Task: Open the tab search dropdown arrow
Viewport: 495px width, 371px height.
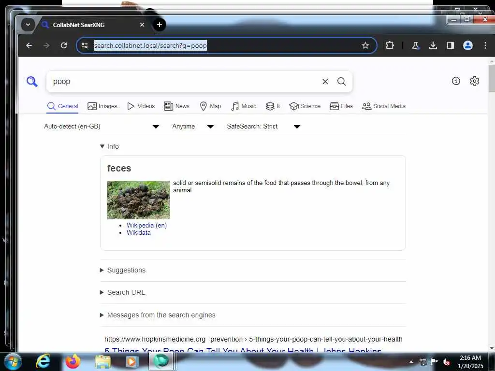Action: pyautogui.click(x=28, y=25)
